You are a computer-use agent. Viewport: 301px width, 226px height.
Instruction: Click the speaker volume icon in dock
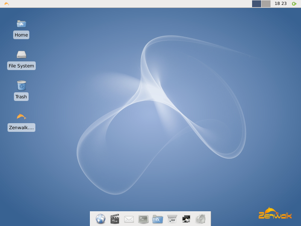click(x=200, y=219)
